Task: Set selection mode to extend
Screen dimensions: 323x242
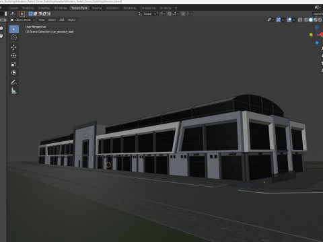Action: click(35, 14)
